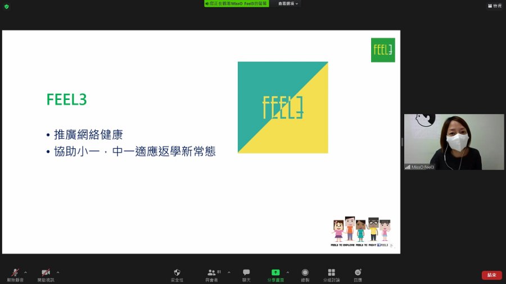Viewport: 506px width, 284px height.
Task: Click the large teal-yellow FEEL3 square image
Action: [283, 107]
